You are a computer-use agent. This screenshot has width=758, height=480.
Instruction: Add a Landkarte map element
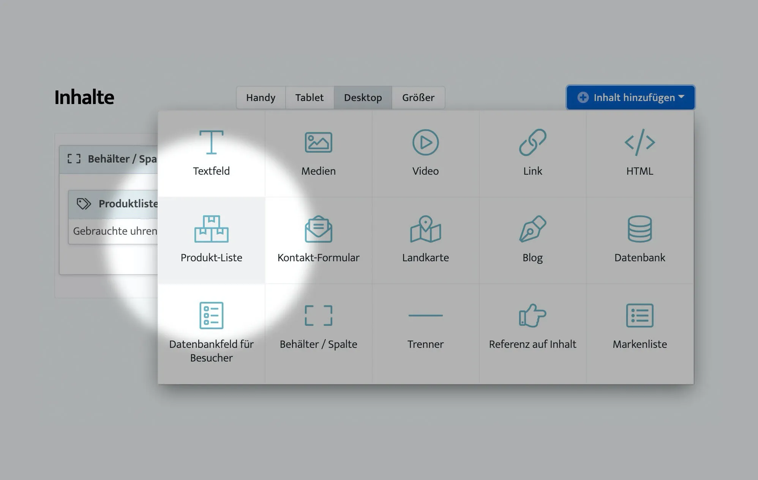point(425,229)
